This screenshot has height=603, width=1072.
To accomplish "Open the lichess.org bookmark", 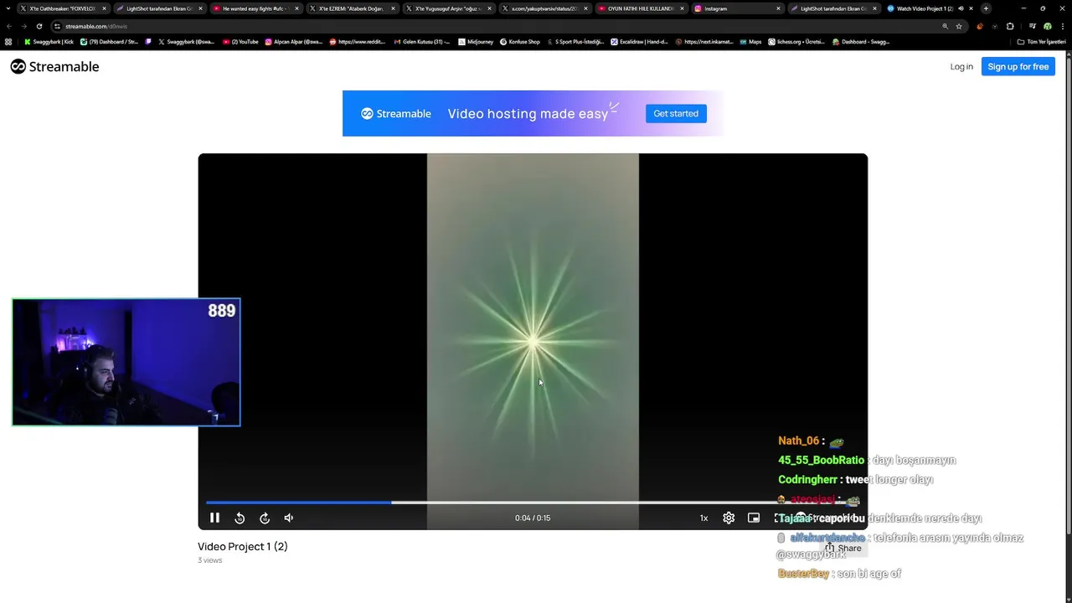I will point(796,41).
